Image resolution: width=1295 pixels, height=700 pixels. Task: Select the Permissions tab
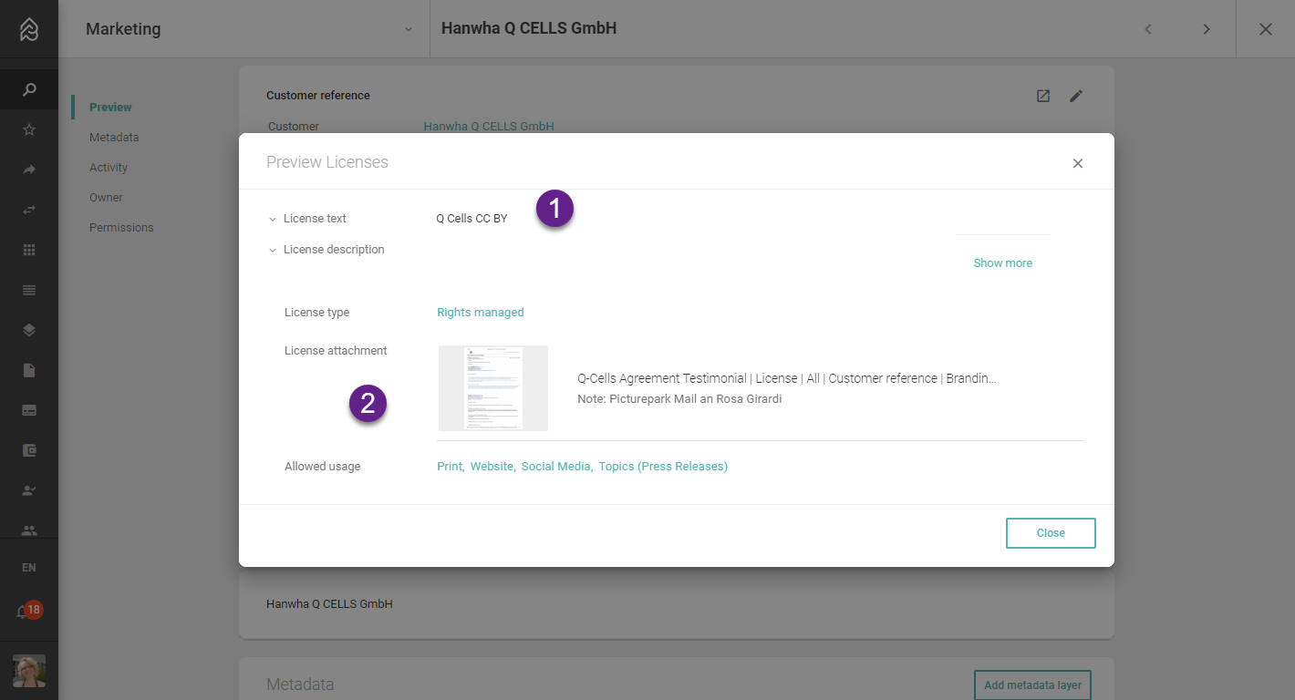coord(121,228)
